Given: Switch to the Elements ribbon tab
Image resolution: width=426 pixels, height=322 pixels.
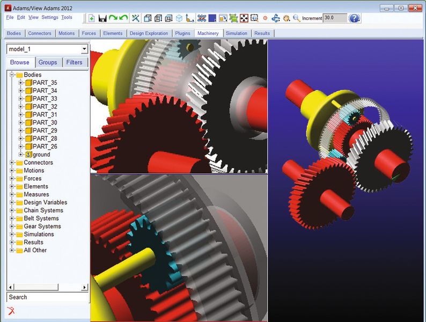Looking at the screenshot, I should click(113, 33).
